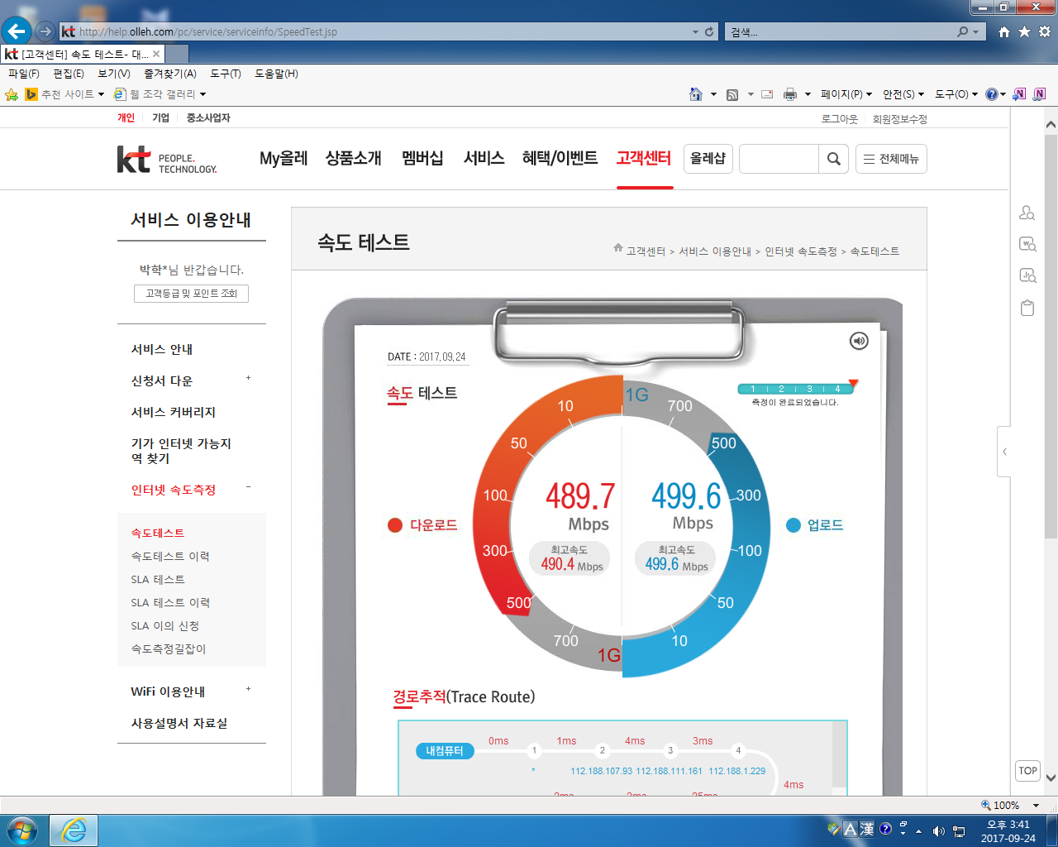Click the 고객등급 및 포인트 조회 button
The height and width of the screenshot is (847, 1058).
click(x=191, y=294)
